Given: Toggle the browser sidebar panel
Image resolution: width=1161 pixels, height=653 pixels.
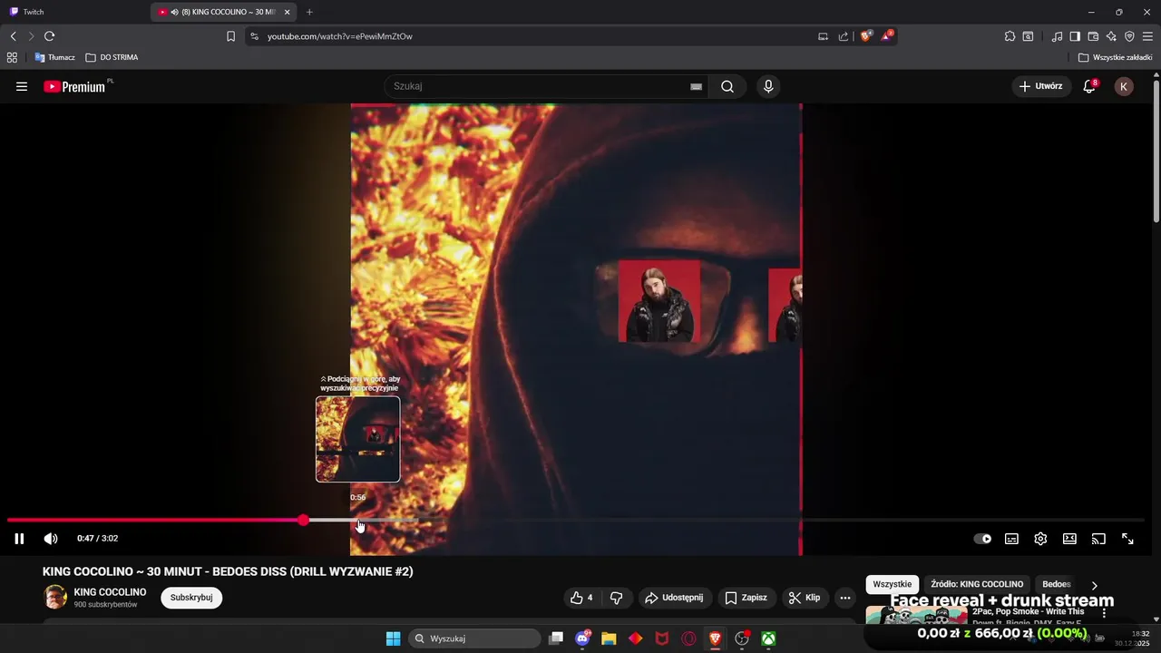Looking at the screenshot, I should click(x=1075, y=36).
